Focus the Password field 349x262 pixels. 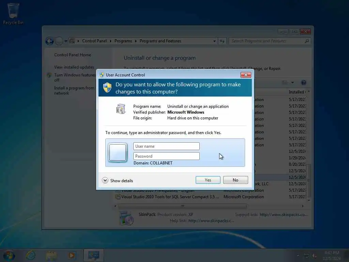pos(166,156)
